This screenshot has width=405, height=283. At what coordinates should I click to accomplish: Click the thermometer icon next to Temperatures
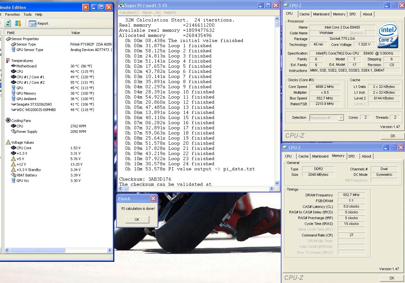8,61
